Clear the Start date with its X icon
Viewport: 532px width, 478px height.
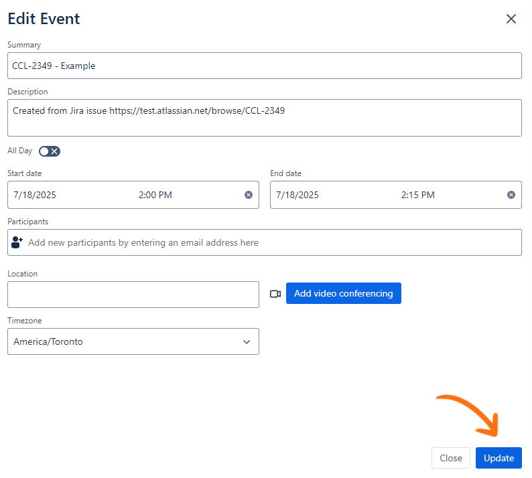(x=249, y=195)
